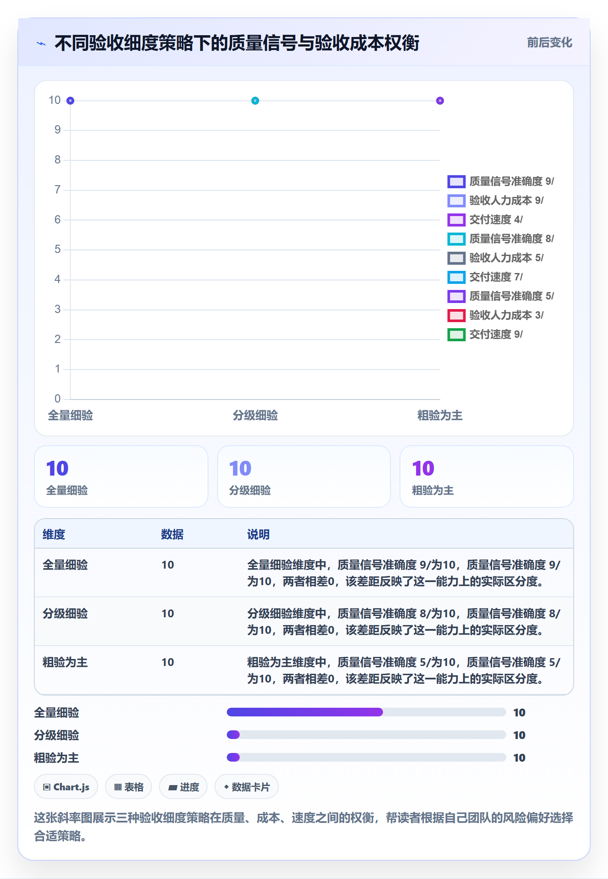The width and height of the screenshot is (608, 879).
Task: Click the 说明 table column header
Action: coord(258,534)
